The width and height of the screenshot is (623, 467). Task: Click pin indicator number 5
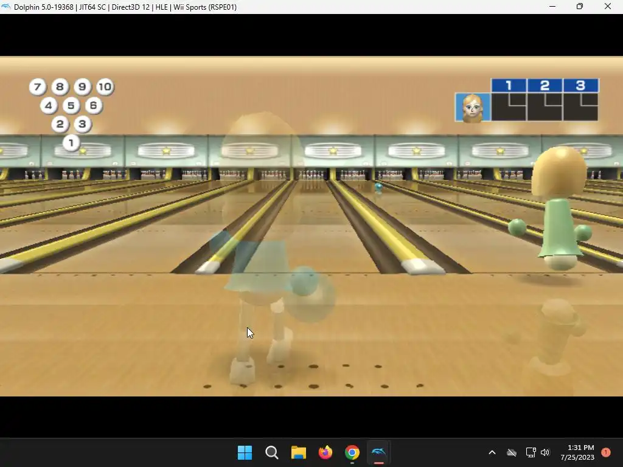click(x=71, y=106)
